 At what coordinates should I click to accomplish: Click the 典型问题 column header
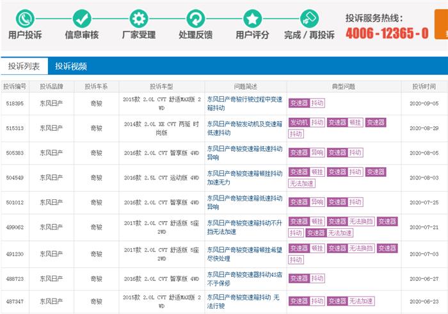344,87
